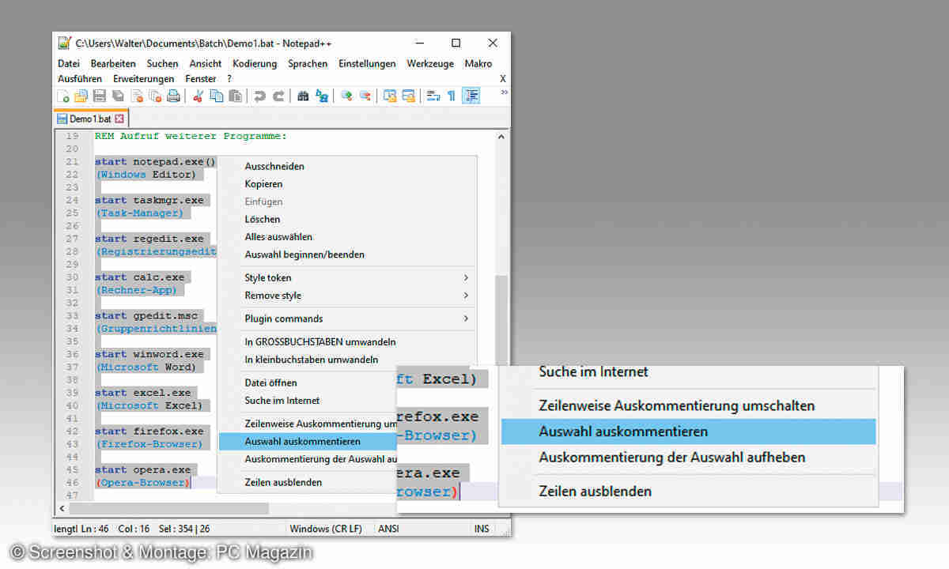Choose Kopieren from the context menu
The height and width of the screenshot is (569, 949).
(263, 184)
